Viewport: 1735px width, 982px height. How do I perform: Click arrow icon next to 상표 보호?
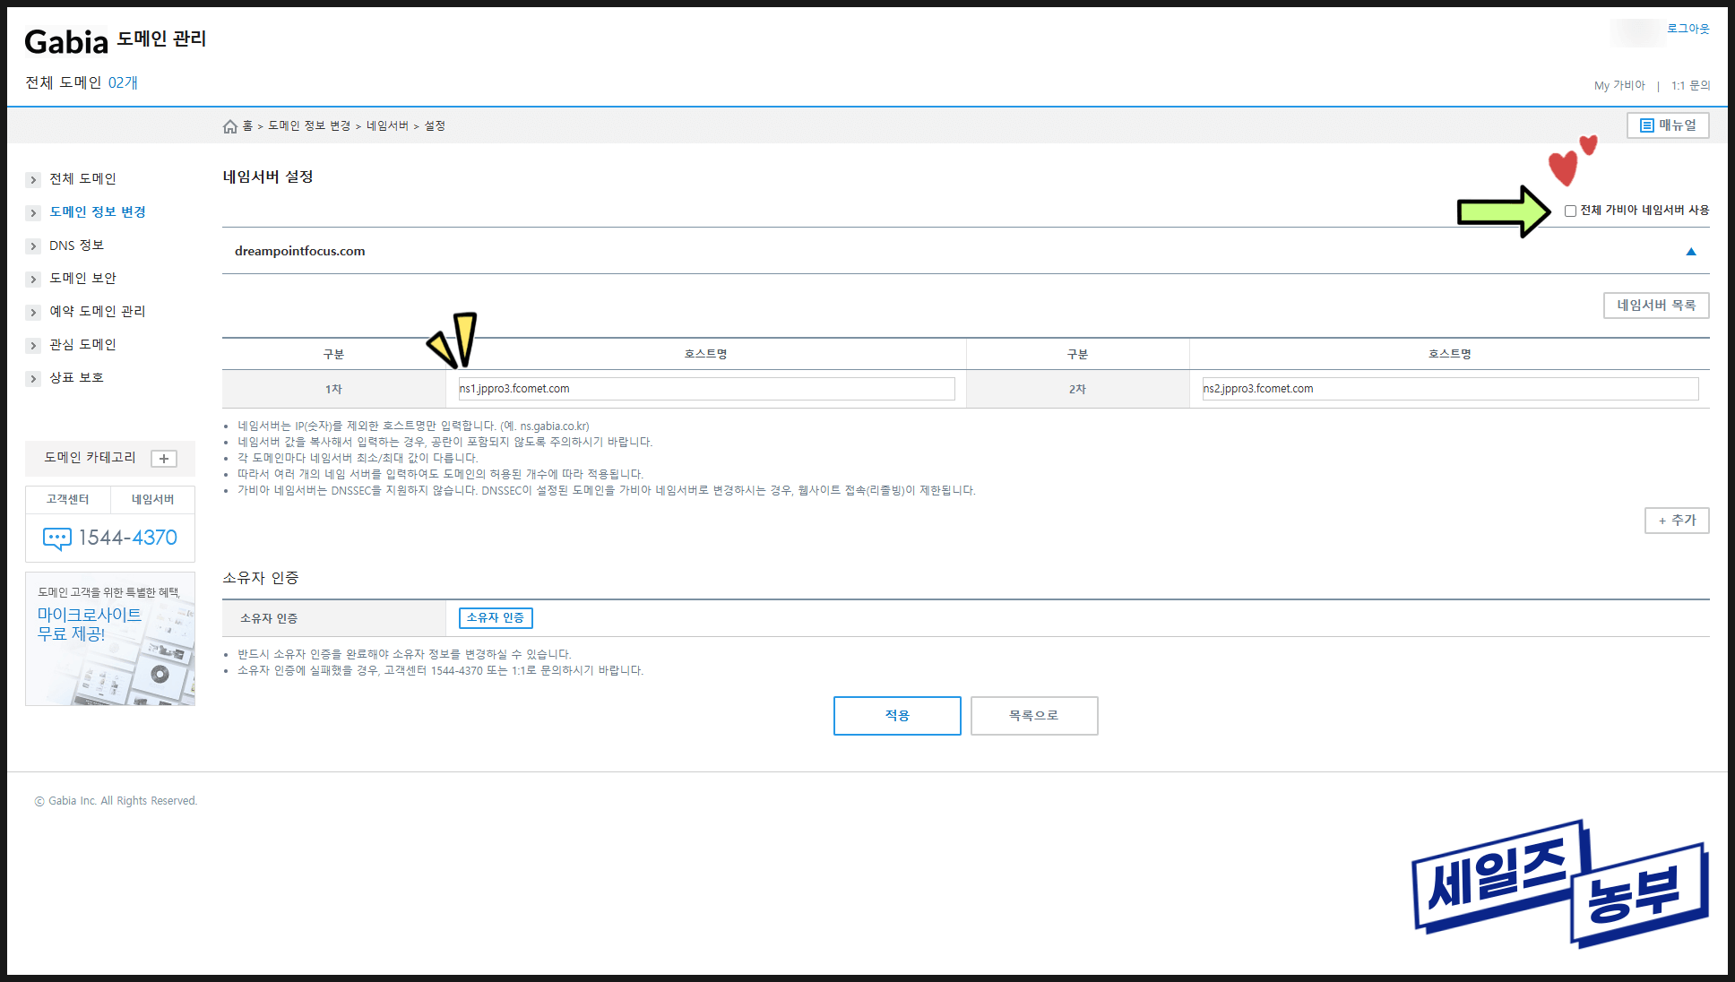tap(33, 379)
